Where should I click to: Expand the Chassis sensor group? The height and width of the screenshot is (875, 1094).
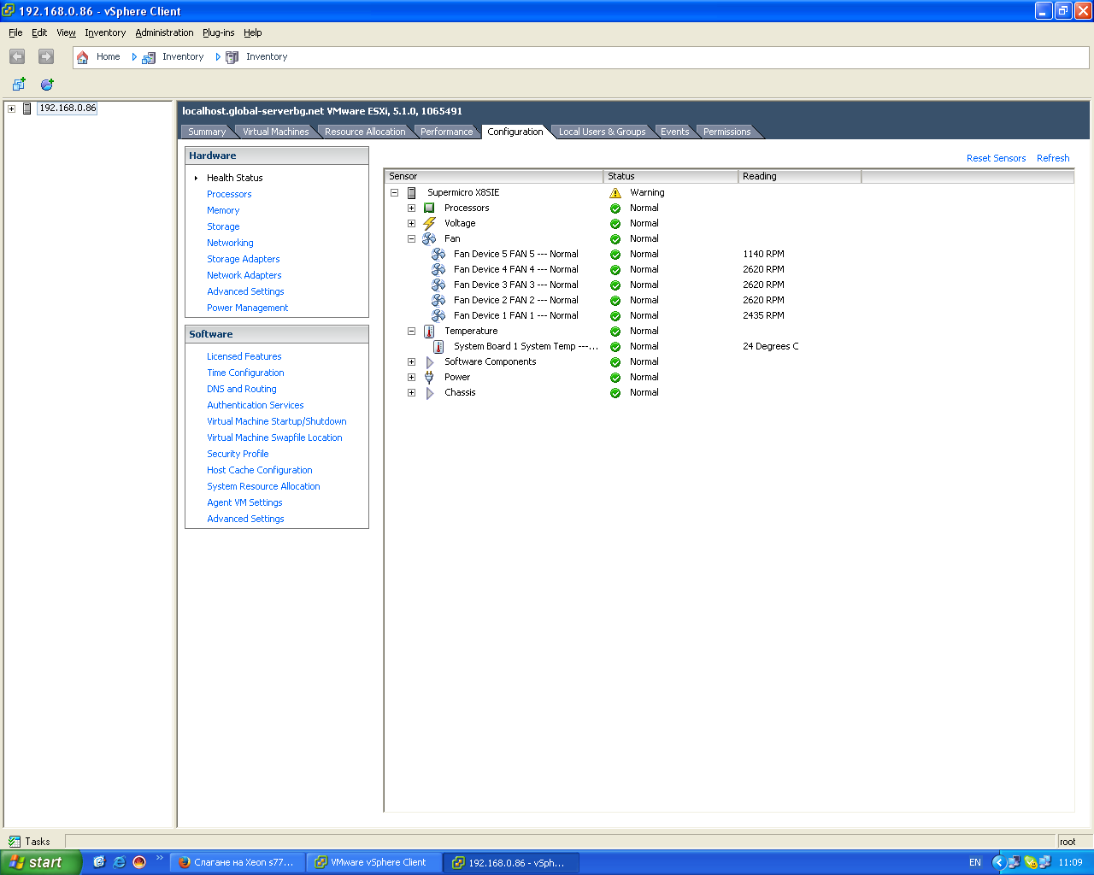[411, 393]
